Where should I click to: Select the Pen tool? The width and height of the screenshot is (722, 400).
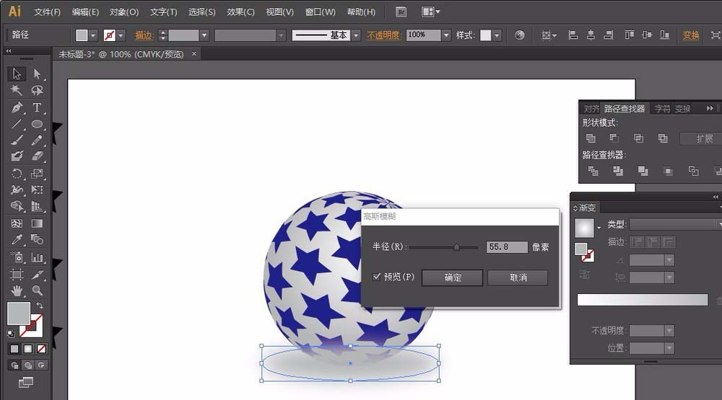coord(17,107)
